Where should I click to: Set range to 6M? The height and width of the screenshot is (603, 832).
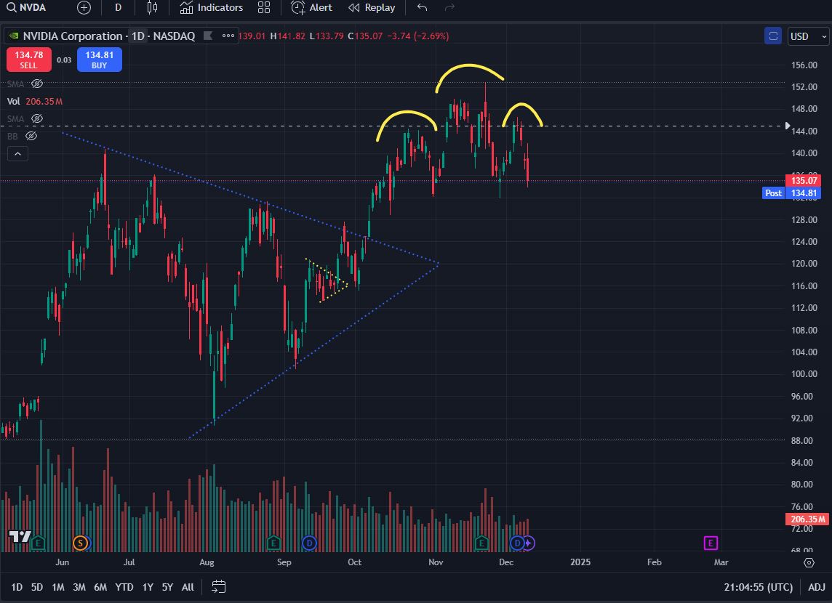pos(100,587)
